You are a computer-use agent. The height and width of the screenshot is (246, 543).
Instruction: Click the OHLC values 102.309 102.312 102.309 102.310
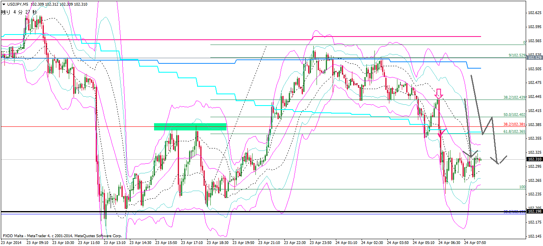point(59,4)
